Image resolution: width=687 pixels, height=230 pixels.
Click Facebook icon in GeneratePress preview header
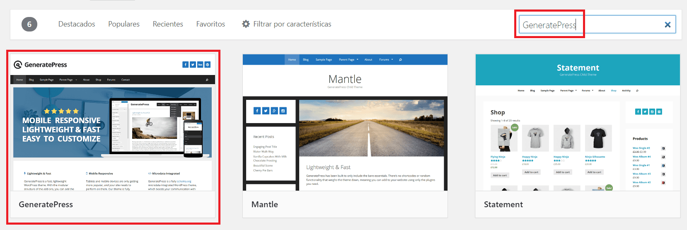coord(185,65)
